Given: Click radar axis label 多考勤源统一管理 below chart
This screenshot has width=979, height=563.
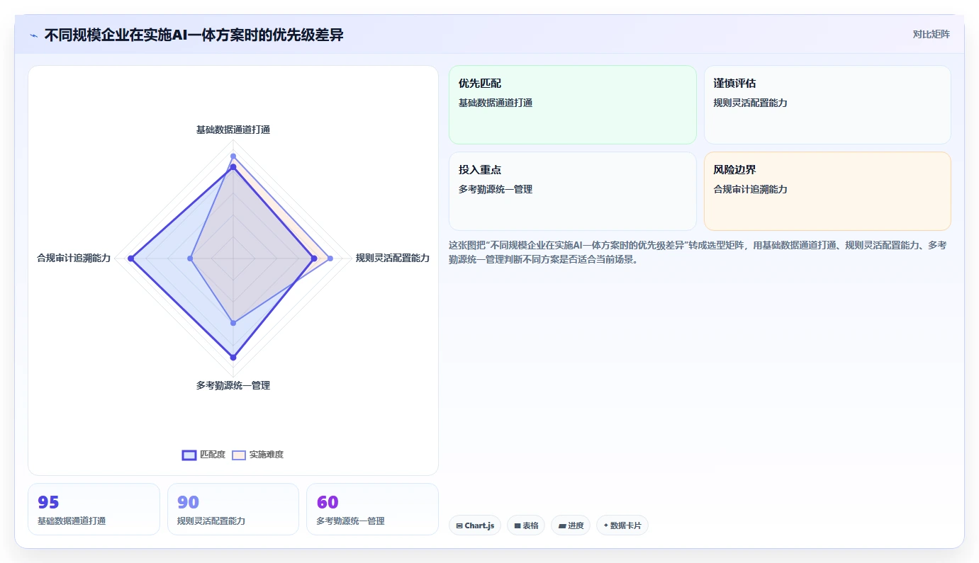Looking at the screenshot, I should (233, 386).
